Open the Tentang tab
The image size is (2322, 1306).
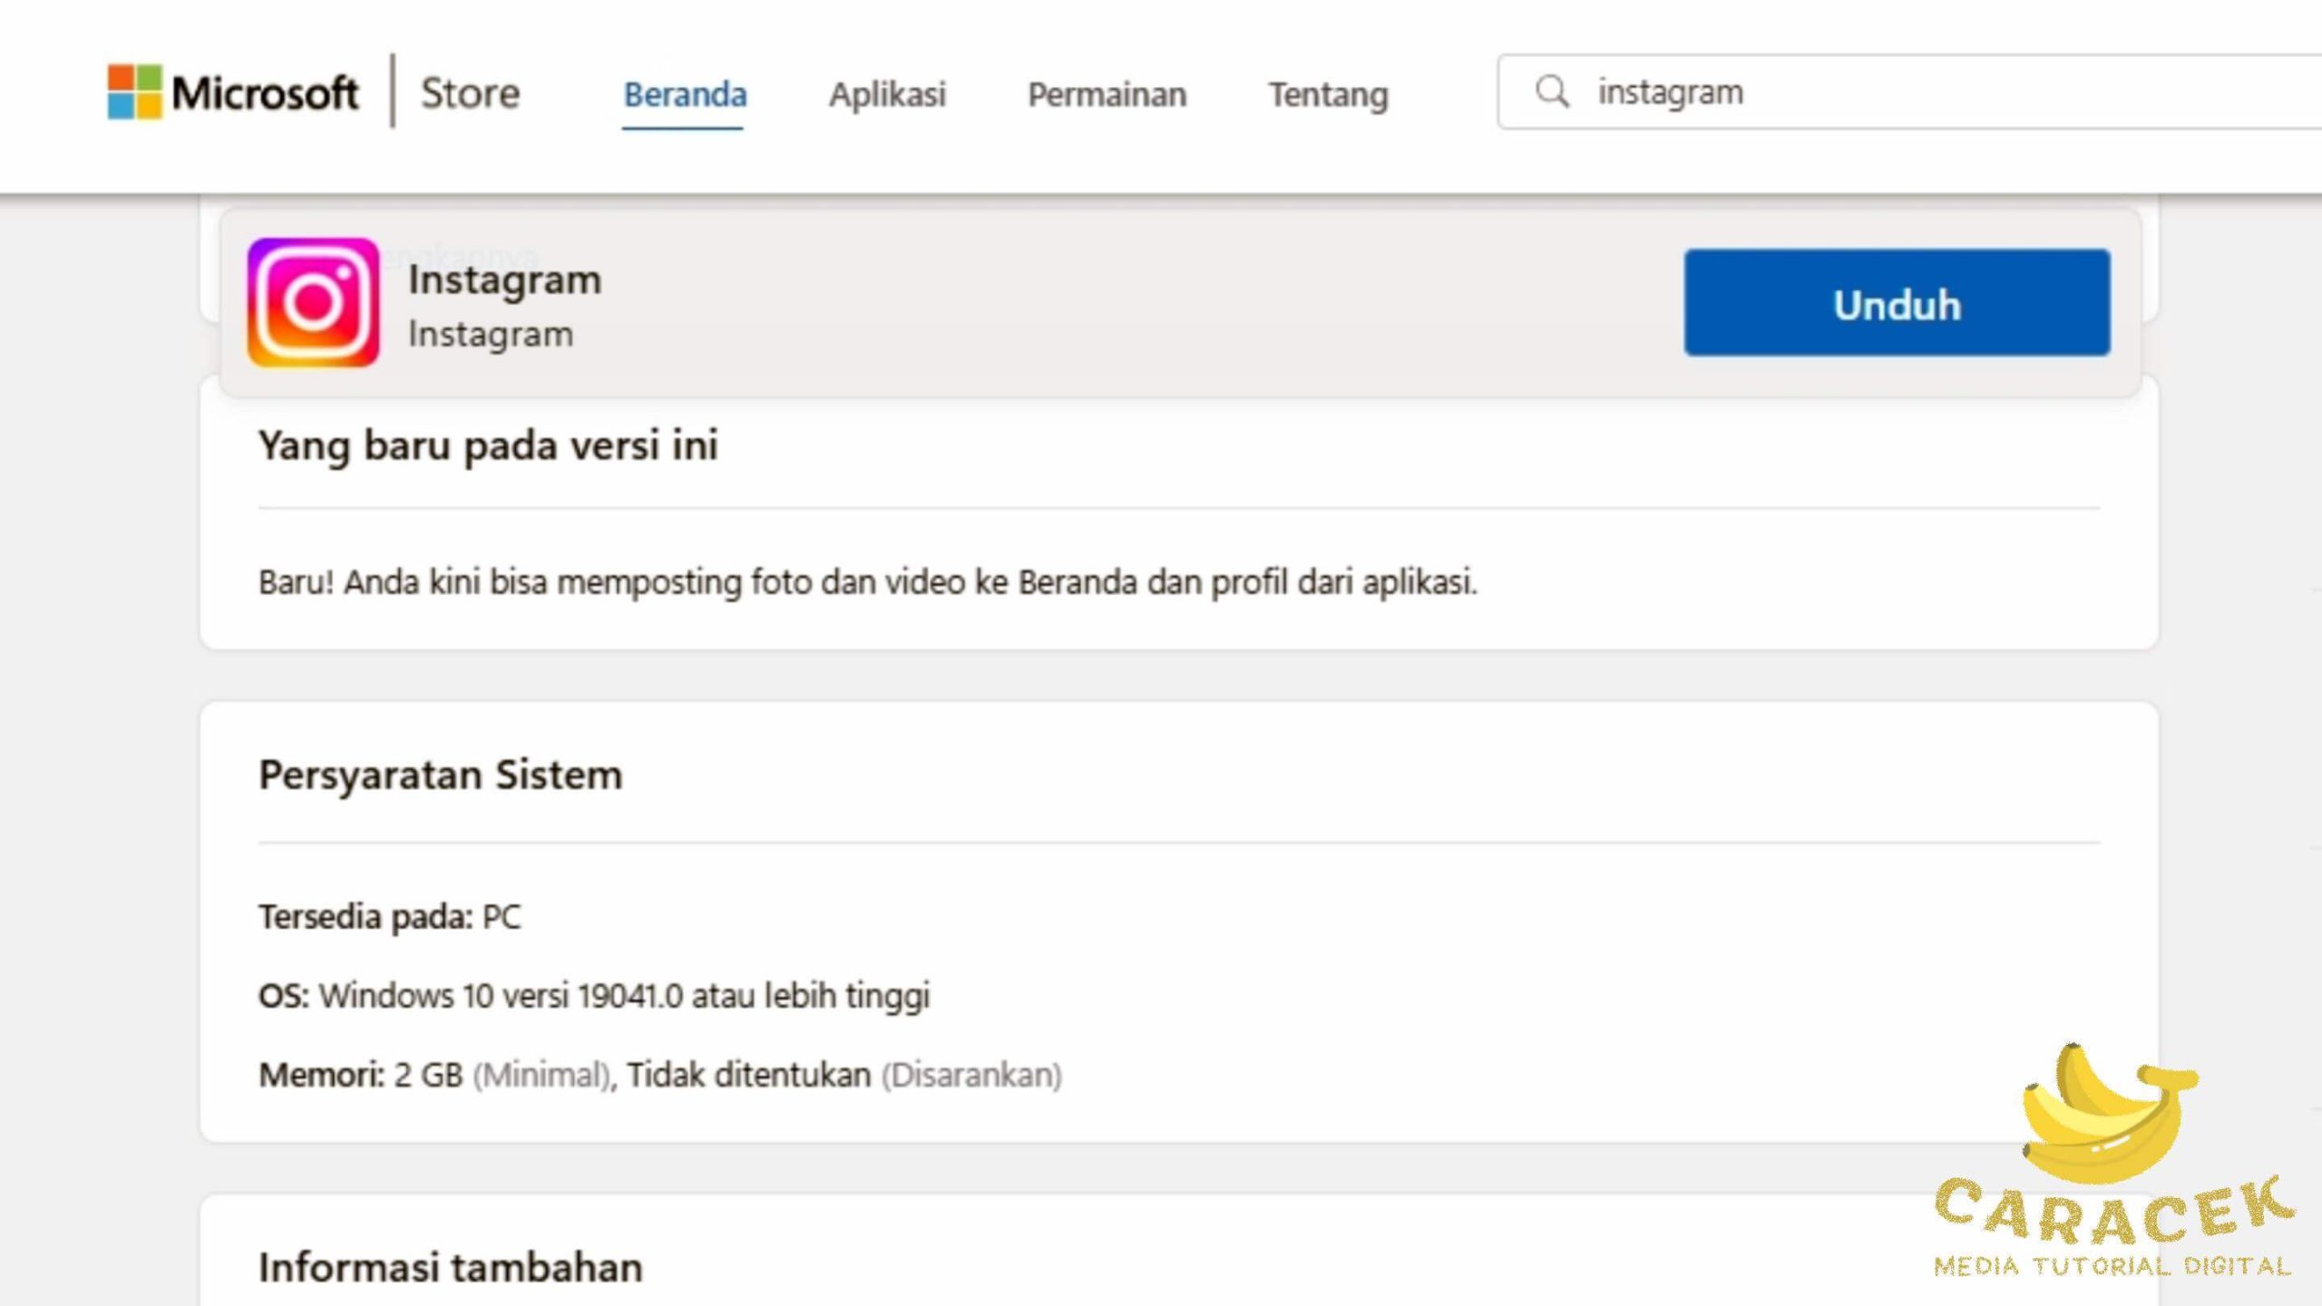pyautogui.click(x=1328, y=94)
